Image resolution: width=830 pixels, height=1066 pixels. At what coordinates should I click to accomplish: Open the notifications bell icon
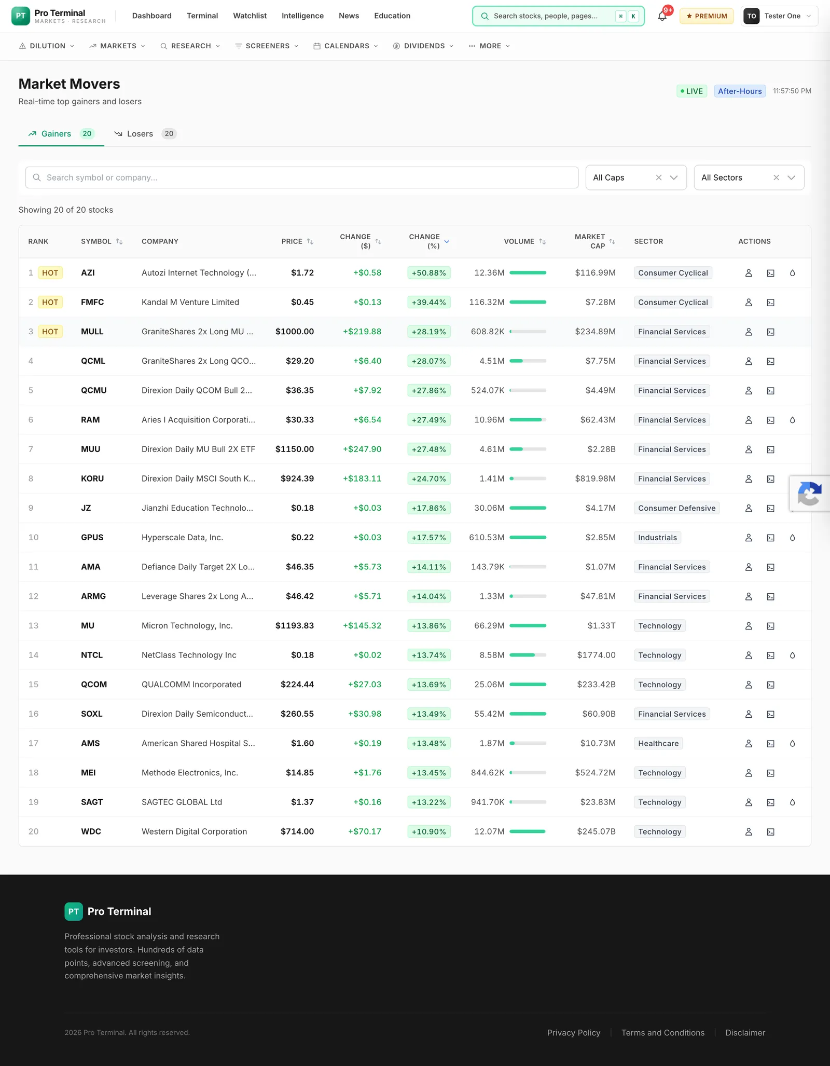(662, 16)
